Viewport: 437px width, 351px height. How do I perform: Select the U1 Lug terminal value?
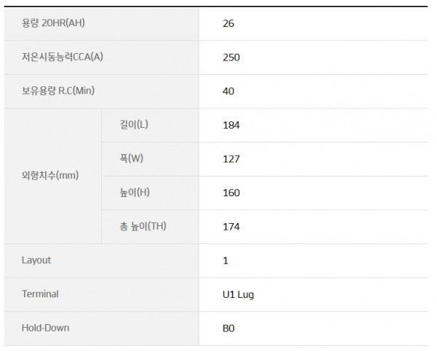238,294
